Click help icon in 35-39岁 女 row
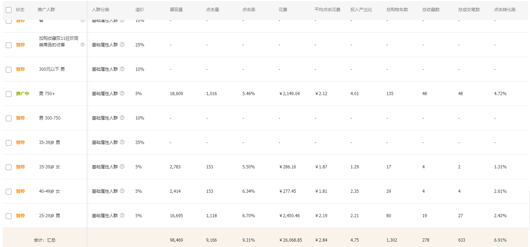This screenshot has height=247, width=530. tap(122, 167)
